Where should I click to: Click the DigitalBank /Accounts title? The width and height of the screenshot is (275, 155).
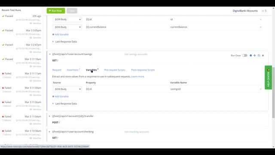(x=245, y=11)
